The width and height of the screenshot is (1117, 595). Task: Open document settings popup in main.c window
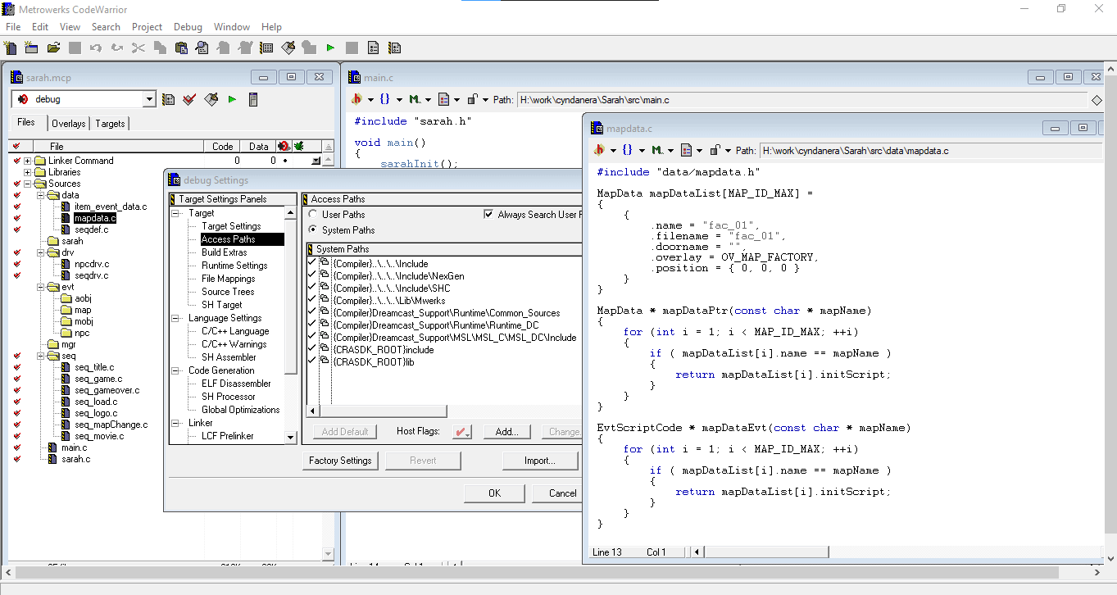click(448, 100)
